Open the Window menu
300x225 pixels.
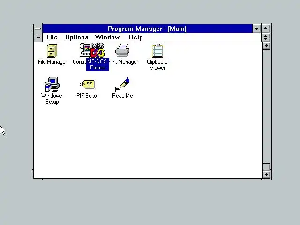point(107,37)
